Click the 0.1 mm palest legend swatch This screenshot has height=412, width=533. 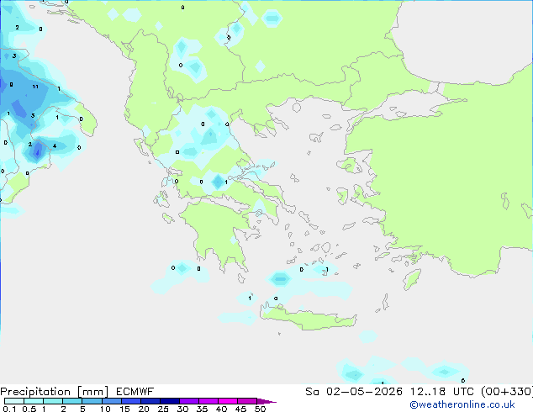tap(14, 401)
